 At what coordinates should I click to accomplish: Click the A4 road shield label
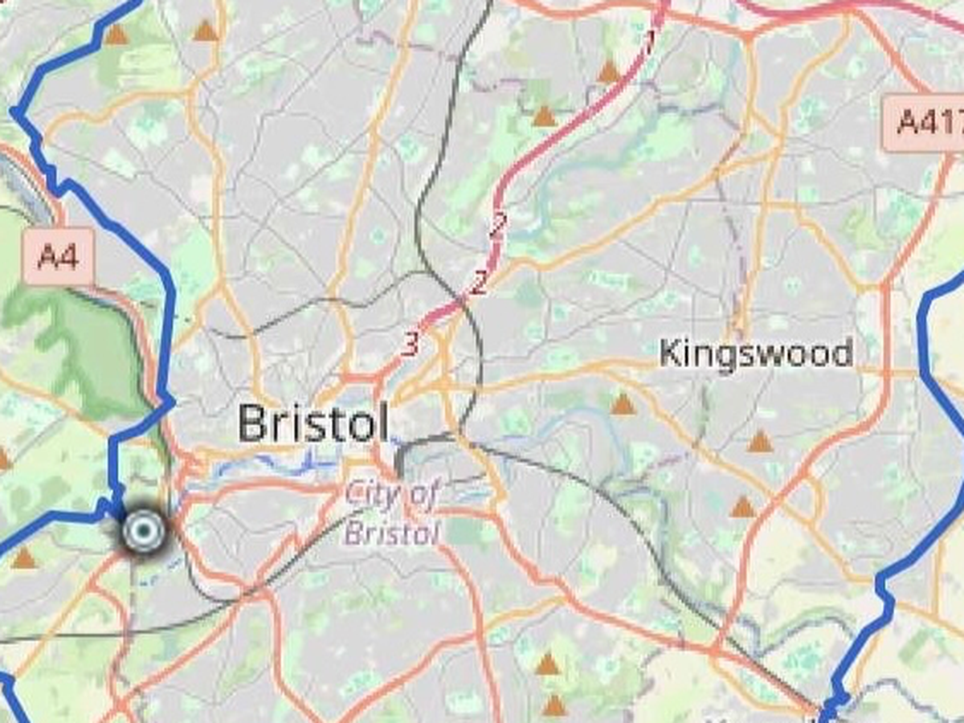point(59,258)
